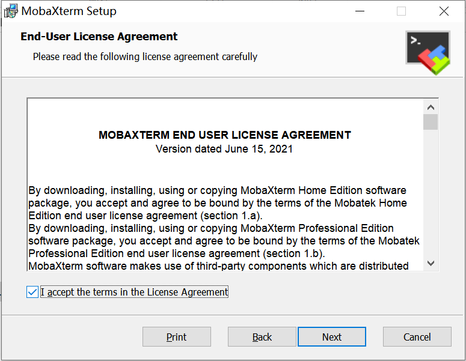Viewport: 466px width, 361px height.
Task: Minimize the MobaXterm Setup window
Action: (x=360, y=11)
